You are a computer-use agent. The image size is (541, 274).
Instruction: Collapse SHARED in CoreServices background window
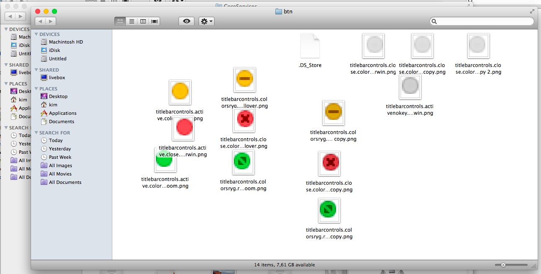click(6, 65)
